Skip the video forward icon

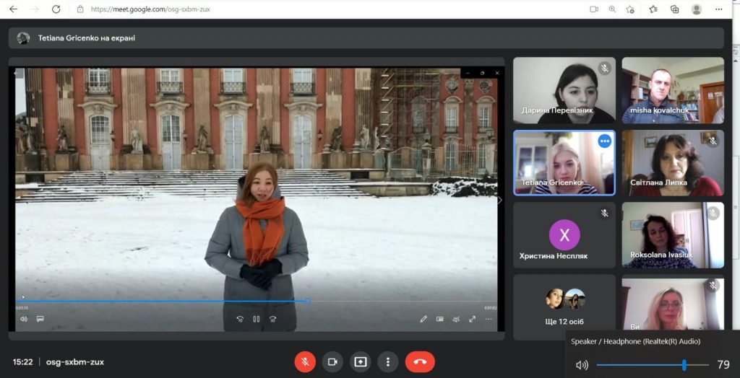(x=272, y=319)
